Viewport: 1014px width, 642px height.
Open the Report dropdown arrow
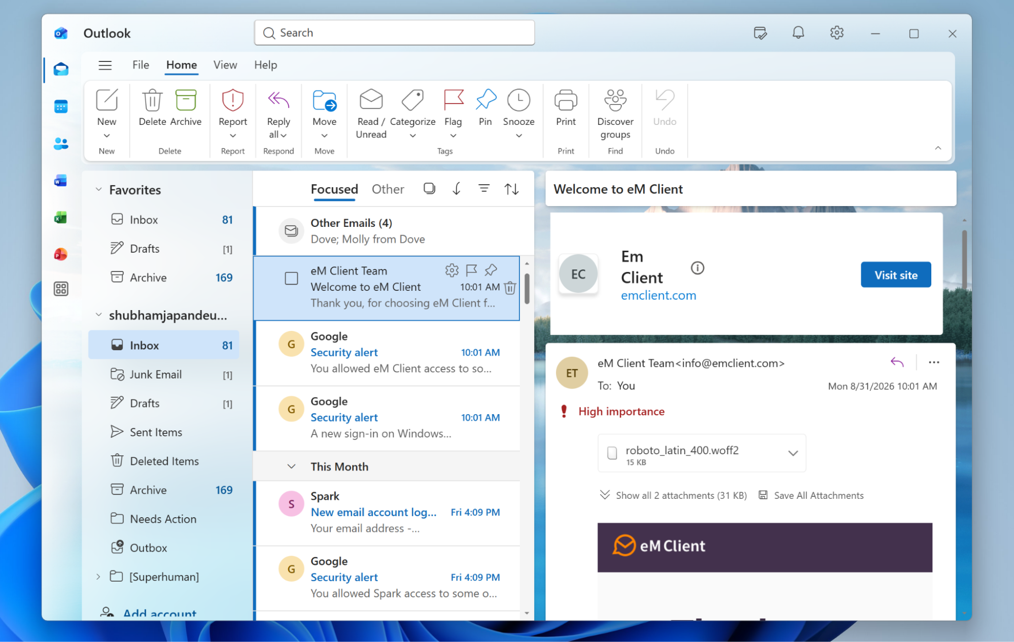[x=233, y=136]
